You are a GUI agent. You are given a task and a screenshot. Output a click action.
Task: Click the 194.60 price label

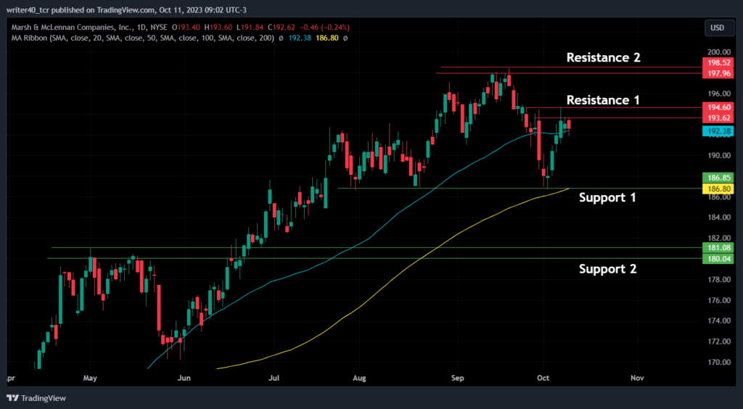coord(718,107)
